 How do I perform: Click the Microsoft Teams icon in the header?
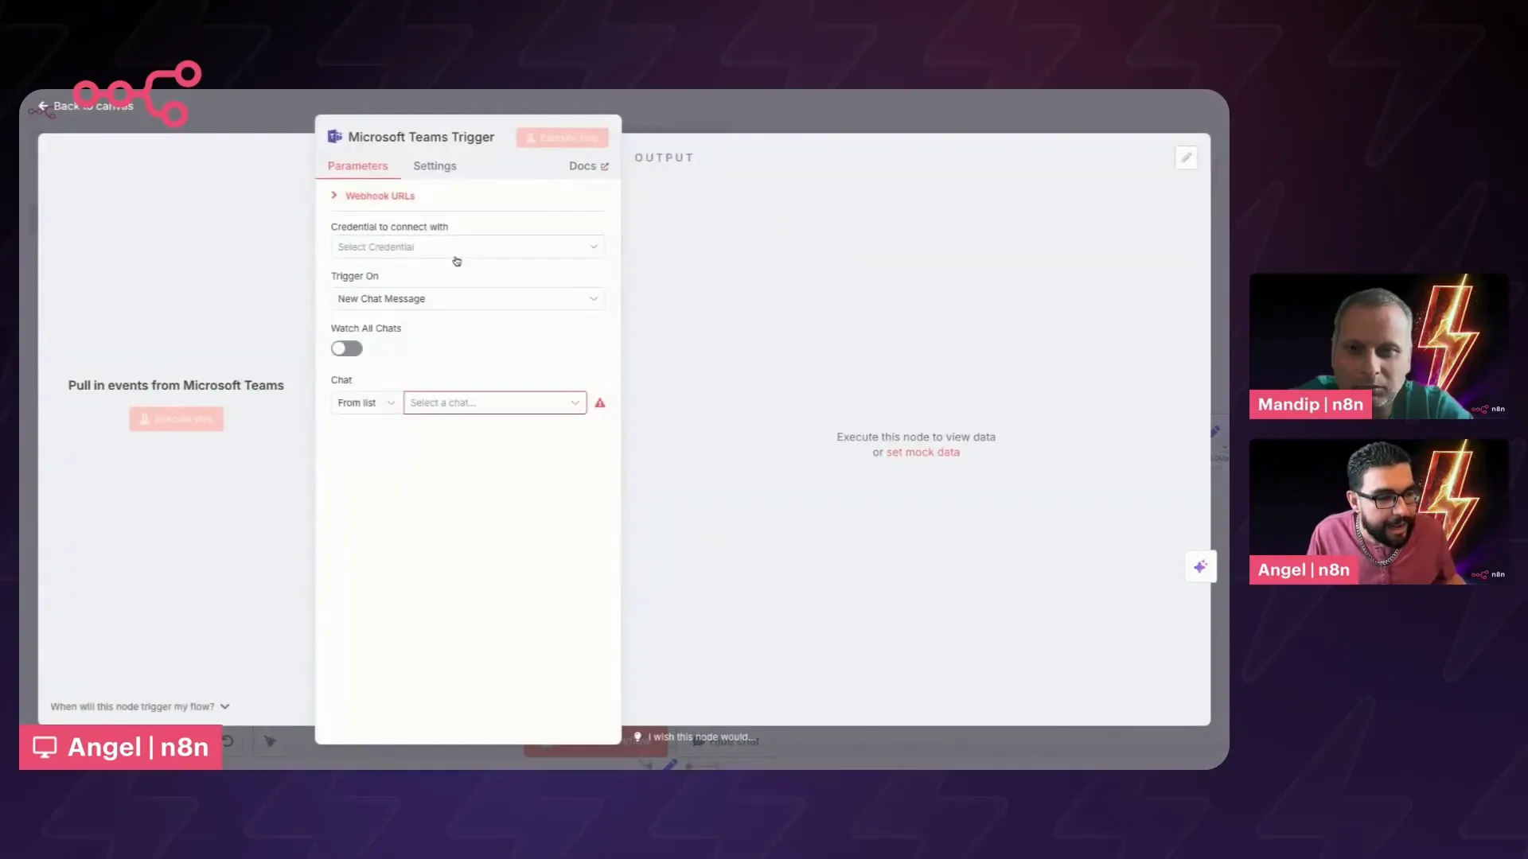[x=335, y=137]
